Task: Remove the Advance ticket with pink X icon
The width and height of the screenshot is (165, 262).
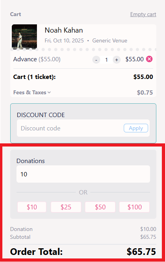Action: pos(149,59)
